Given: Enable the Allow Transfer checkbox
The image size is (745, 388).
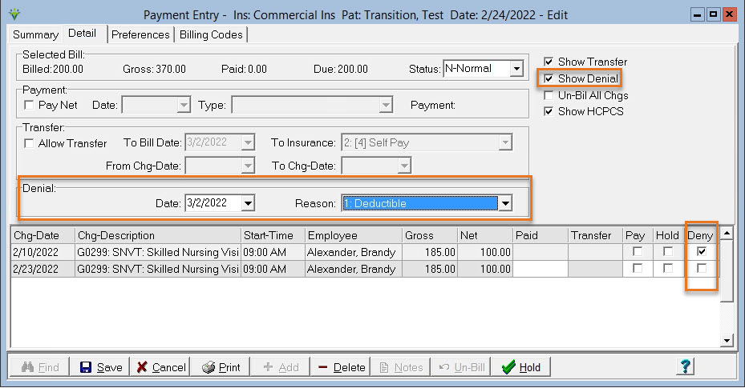Looking at the screenshot, I should pyautogui.click(x=30, y=144).
